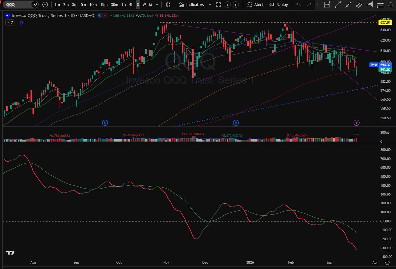Click the D dividend marker near October
The height and width of the screenshot is (269, 396).
[x=105, y=123]
